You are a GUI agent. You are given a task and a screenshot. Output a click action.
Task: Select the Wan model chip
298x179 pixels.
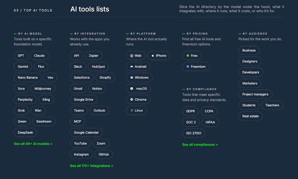coord(38,111)
